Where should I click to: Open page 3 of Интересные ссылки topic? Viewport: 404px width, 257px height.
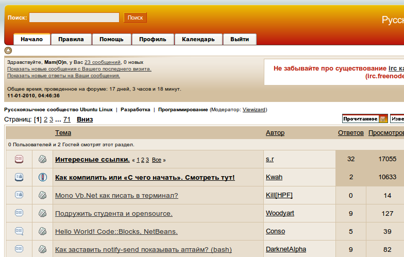(x=147, y=160)
